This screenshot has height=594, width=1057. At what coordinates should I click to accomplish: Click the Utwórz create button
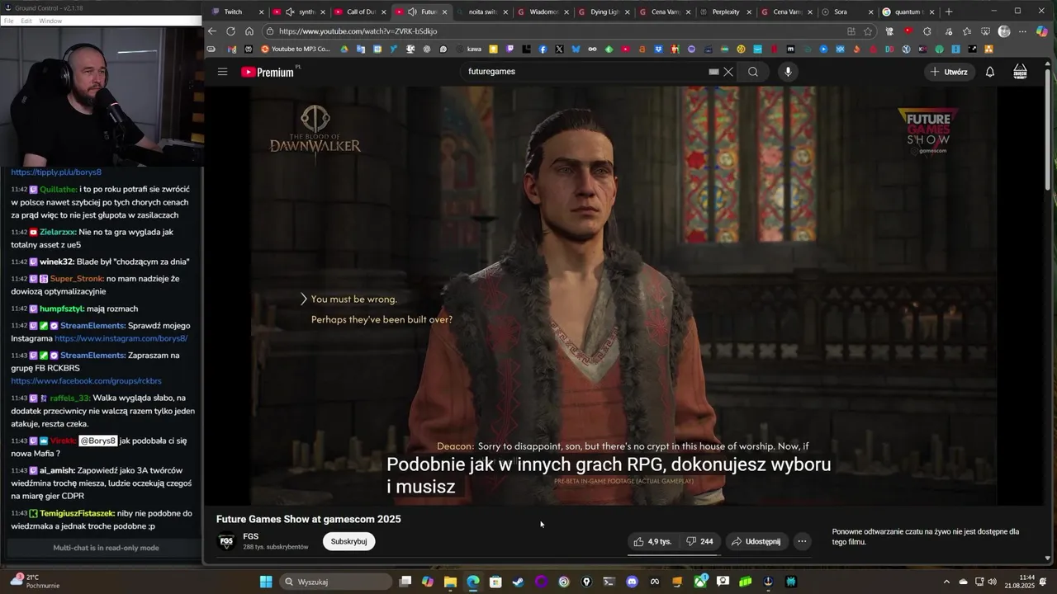click(x=948, y=72)
